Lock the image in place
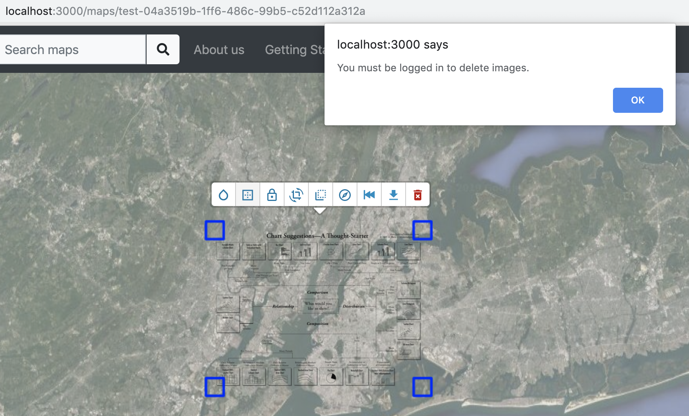Screen dimensions: 689x416 point(272,194)
